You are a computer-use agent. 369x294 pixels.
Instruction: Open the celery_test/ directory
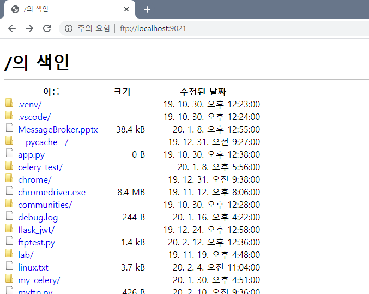40,167
